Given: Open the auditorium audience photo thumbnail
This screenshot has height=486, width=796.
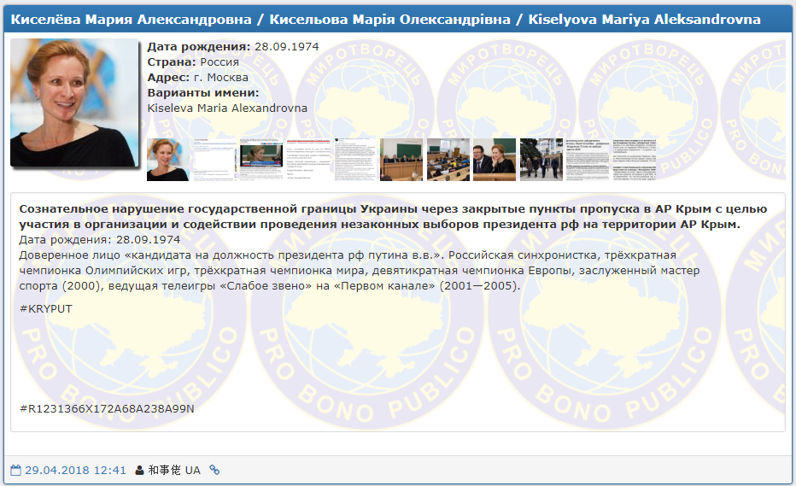Looking at the screenshot, I should pyautogui.click(x=448, y=160).
